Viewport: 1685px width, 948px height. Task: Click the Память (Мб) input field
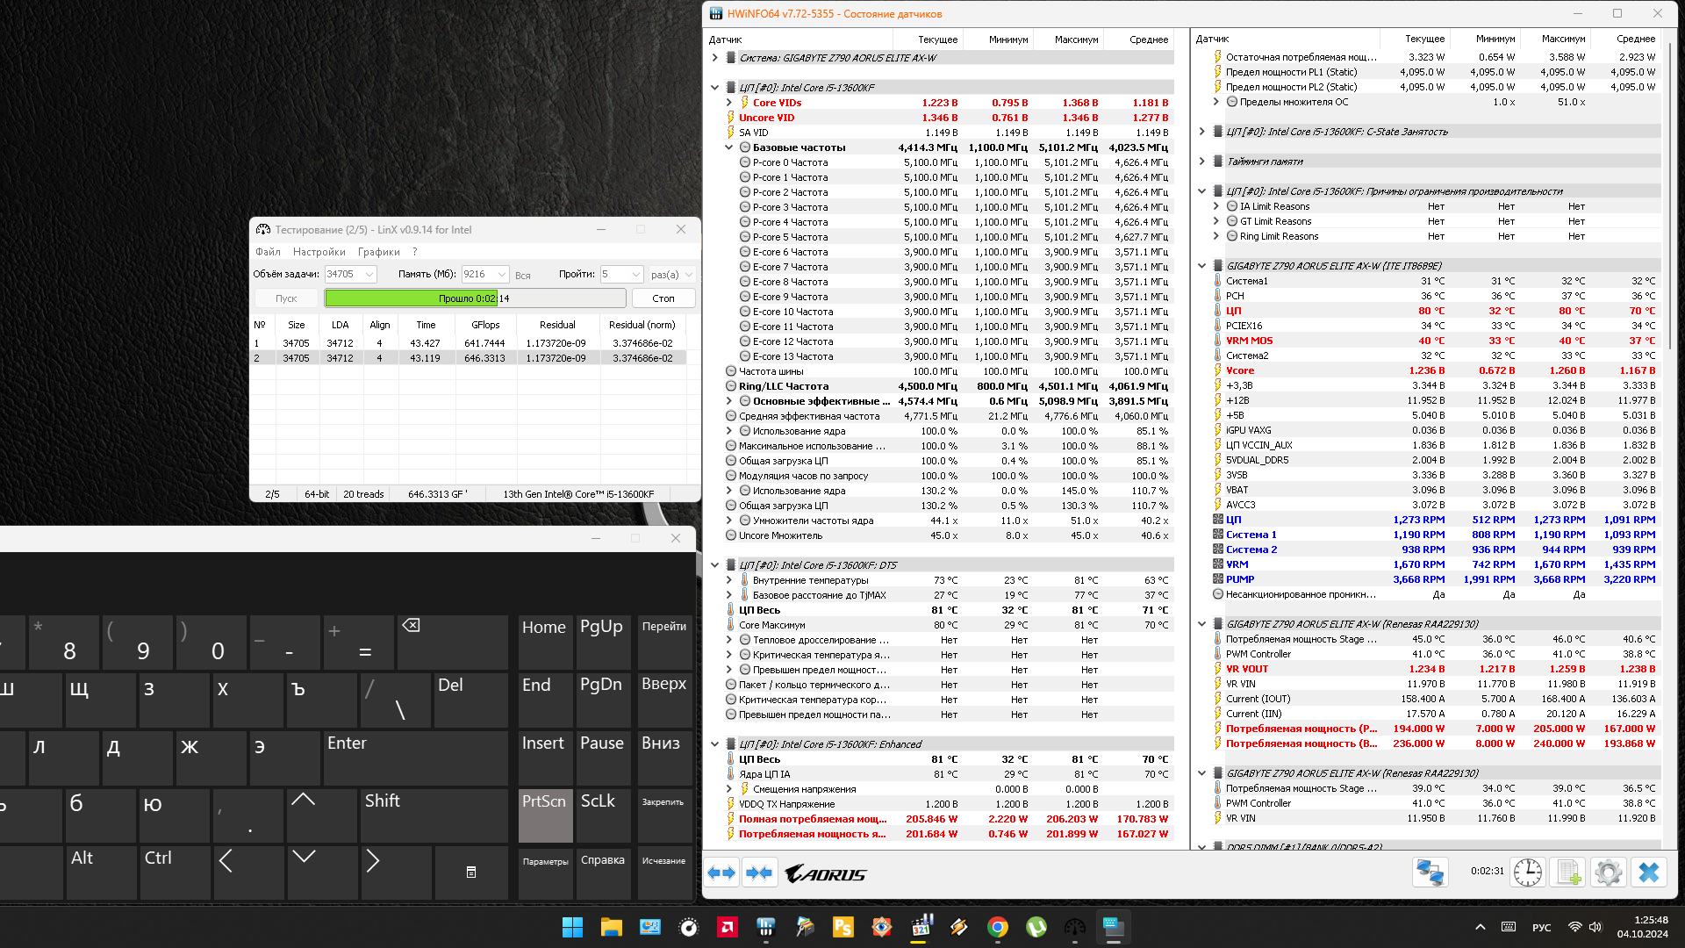click(x=478, y=275)
